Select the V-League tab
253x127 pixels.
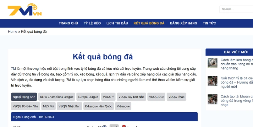pyautogui.click(x=123, y=106)
